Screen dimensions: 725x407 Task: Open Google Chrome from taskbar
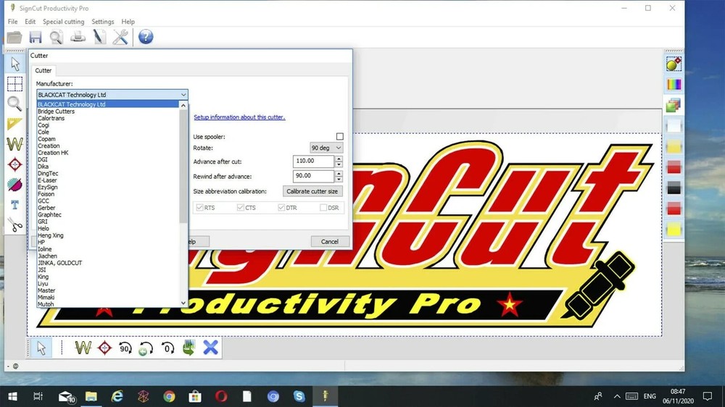(x=169, y=396)
